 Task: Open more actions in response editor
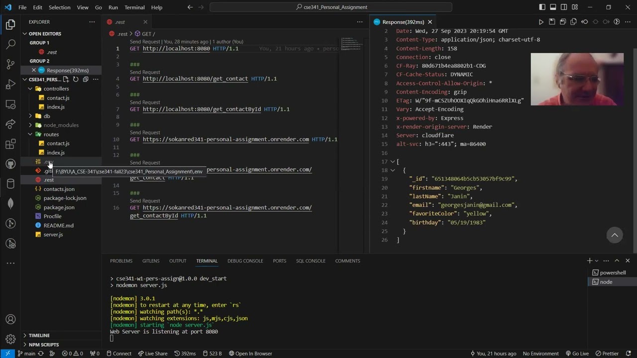tap(628, 22)
